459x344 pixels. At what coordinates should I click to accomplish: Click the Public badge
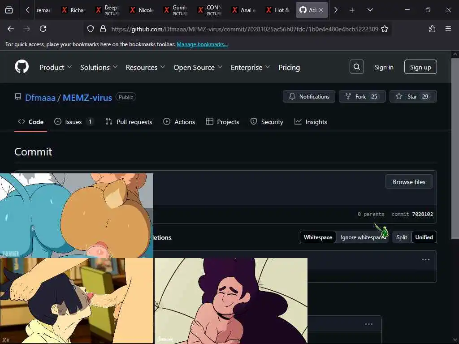[x=126, y=97]
